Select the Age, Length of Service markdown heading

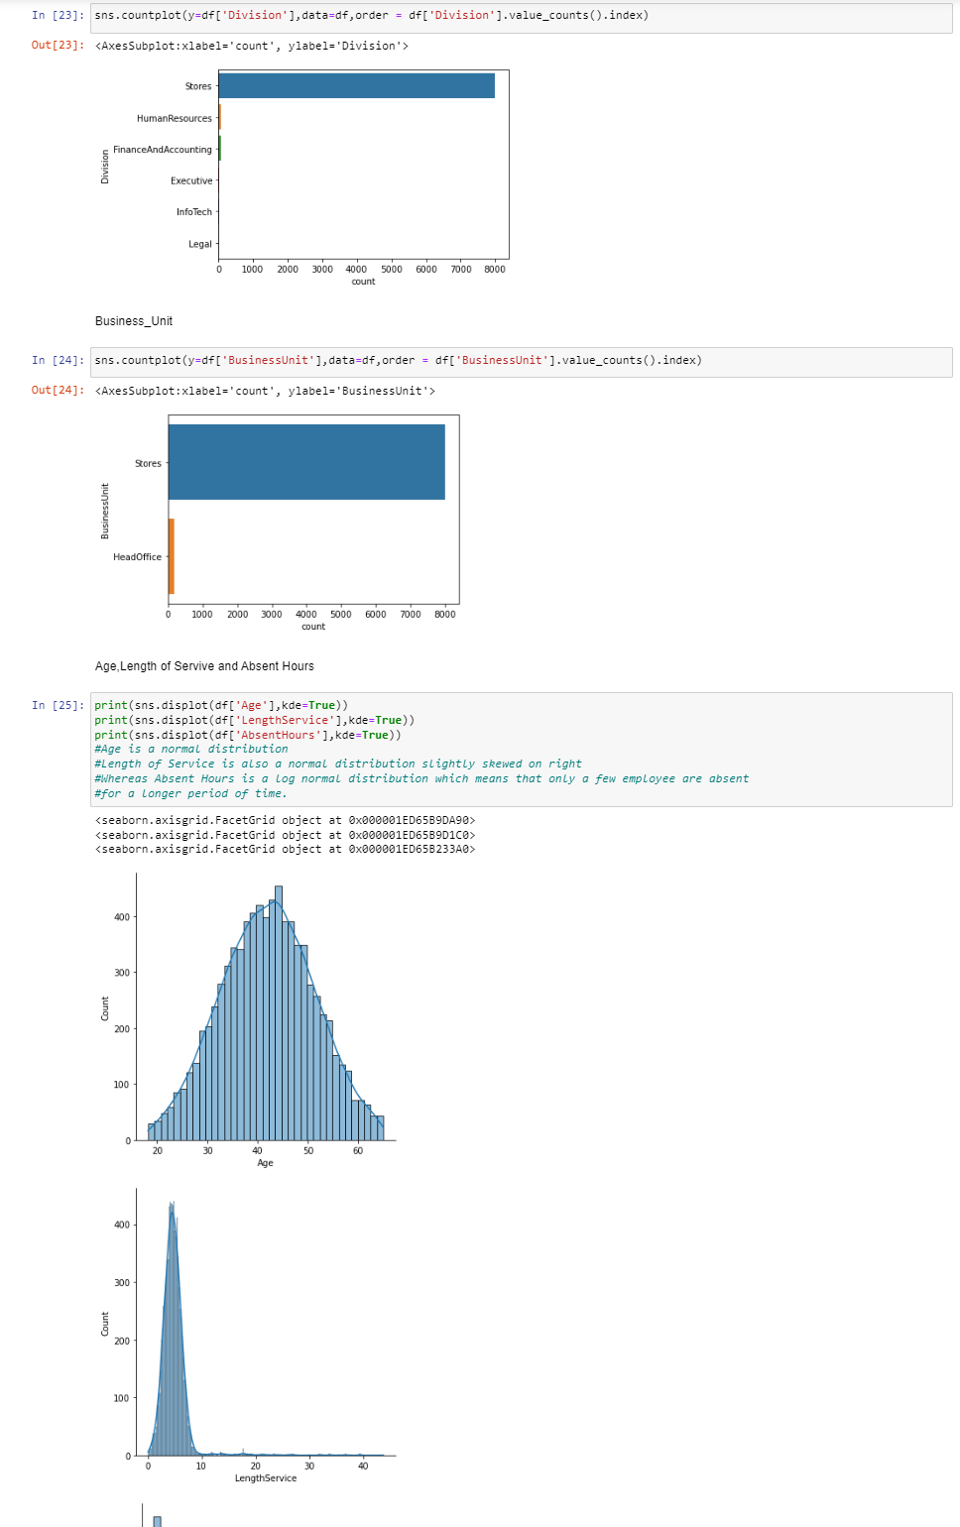pyautogui.click(x=203, y=665)
